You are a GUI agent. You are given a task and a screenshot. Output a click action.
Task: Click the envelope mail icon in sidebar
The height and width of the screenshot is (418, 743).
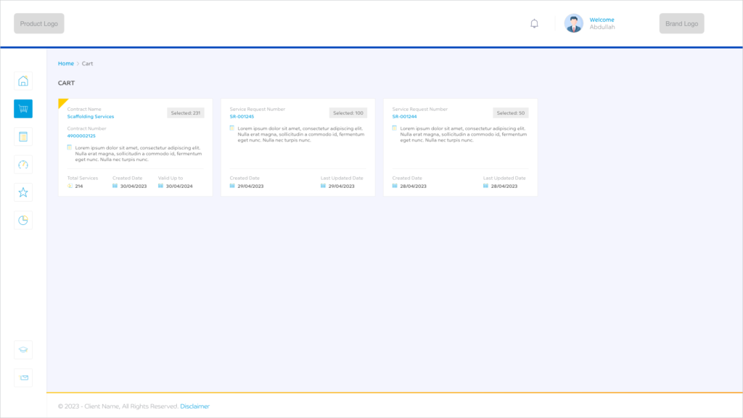(x=23, y=377)
